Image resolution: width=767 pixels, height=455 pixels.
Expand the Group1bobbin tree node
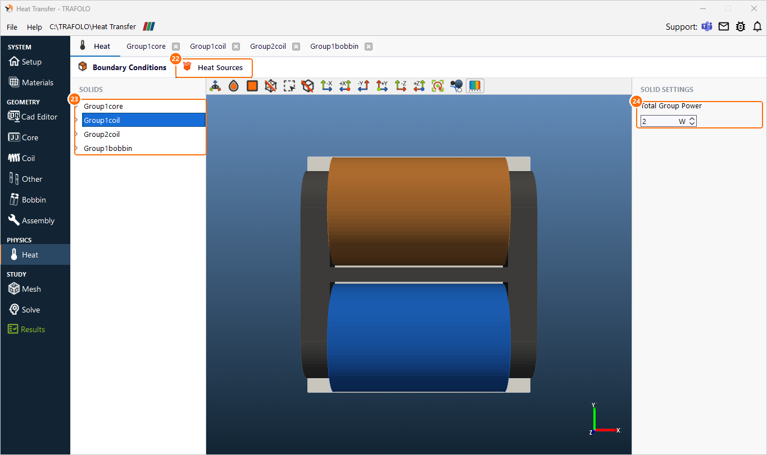coord(76,148)
